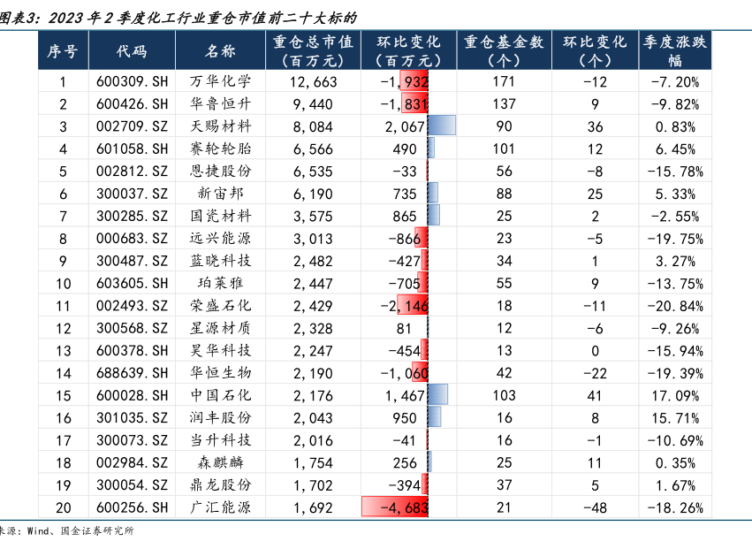
Task: Click the 名称 column header
Action: (x=221, y=51)
